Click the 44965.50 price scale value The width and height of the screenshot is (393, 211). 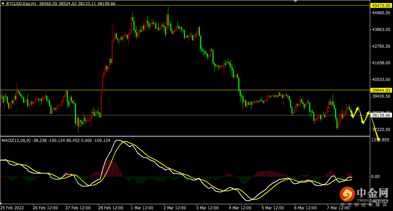pos(381,13)
